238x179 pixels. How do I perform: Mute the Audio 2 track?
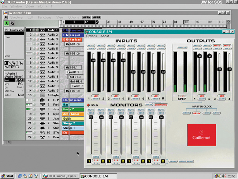pyautogui.click(x=34, y=35)
